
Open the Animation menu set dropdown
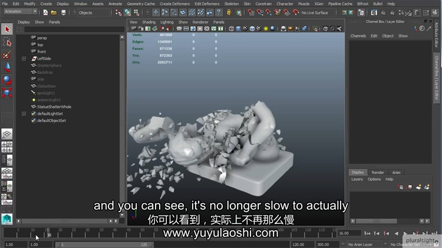pyautogui.click(x=21, y=12)
